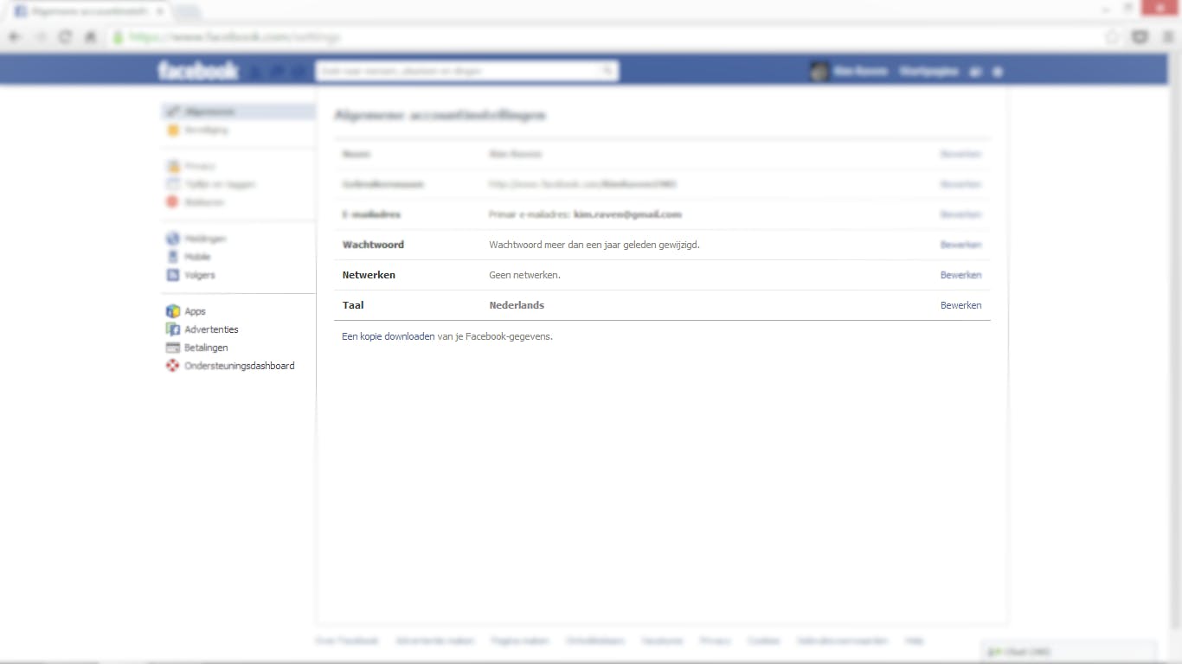1182x664 pixels.
Task: Open messages icon in Facebook header
Action: click(x=278, y=72)
